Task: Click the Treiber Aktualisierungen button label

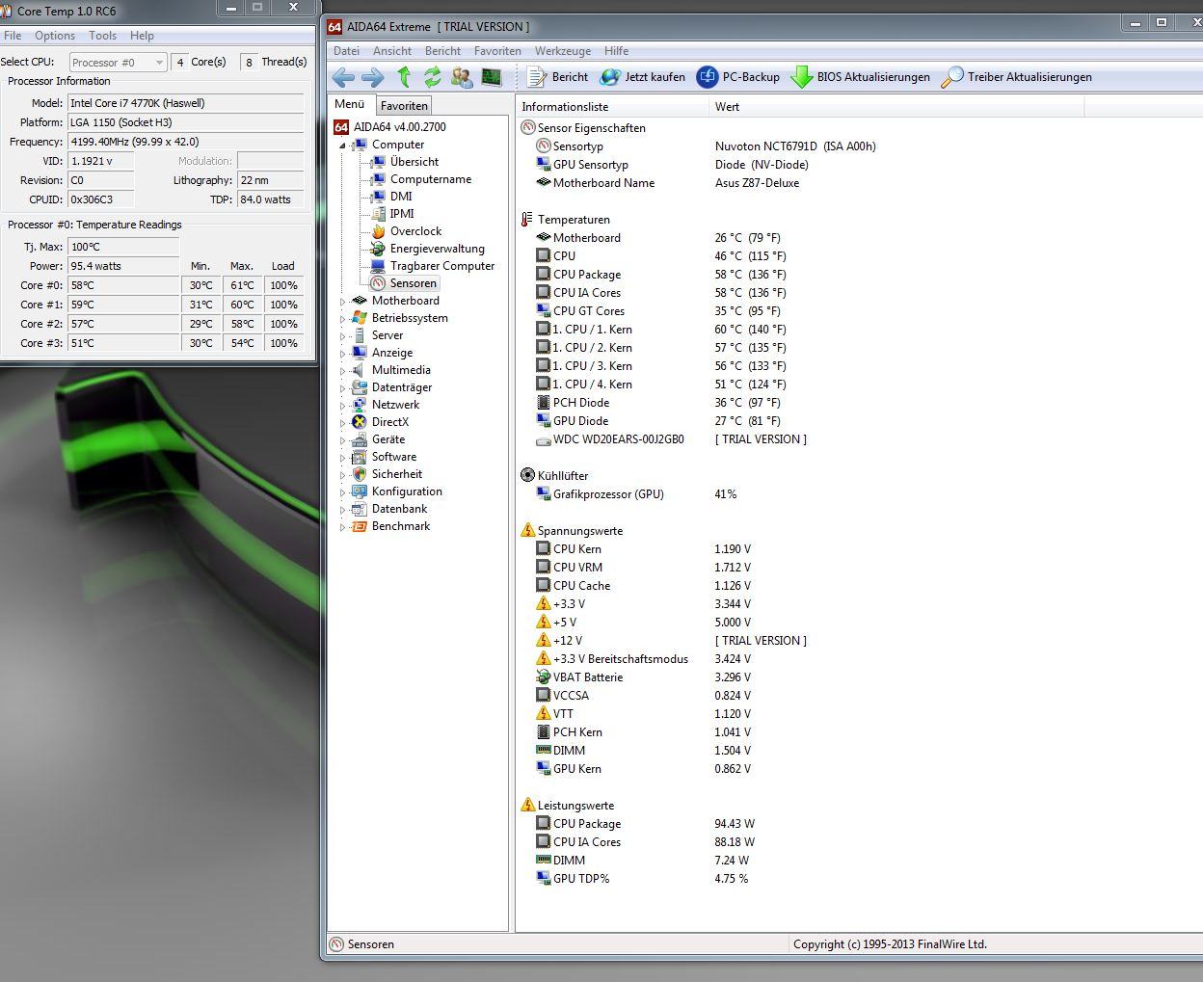Action: tap(1029, 77)
